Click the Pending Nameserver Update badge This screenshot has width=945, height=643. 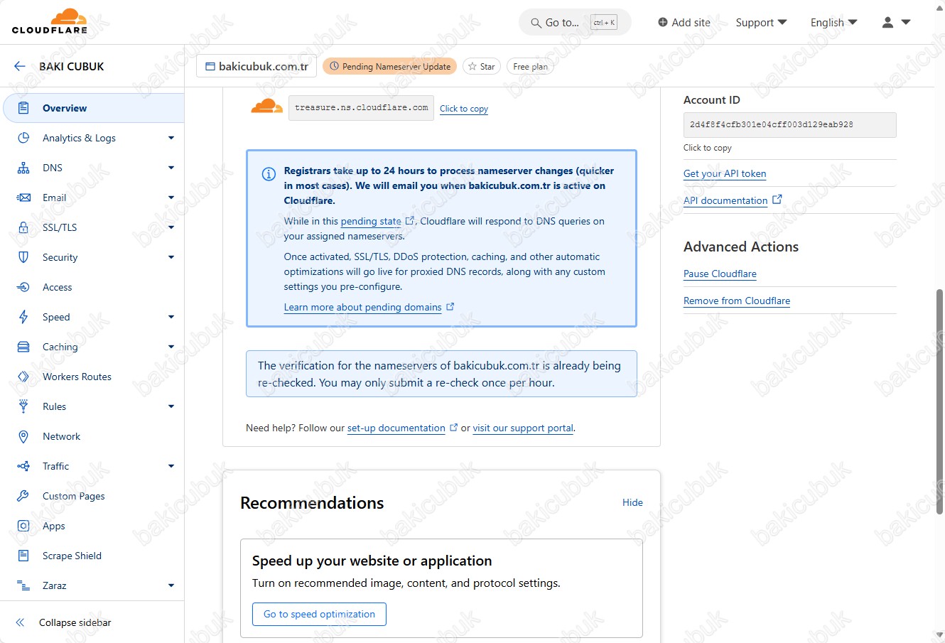pos(390,66)
